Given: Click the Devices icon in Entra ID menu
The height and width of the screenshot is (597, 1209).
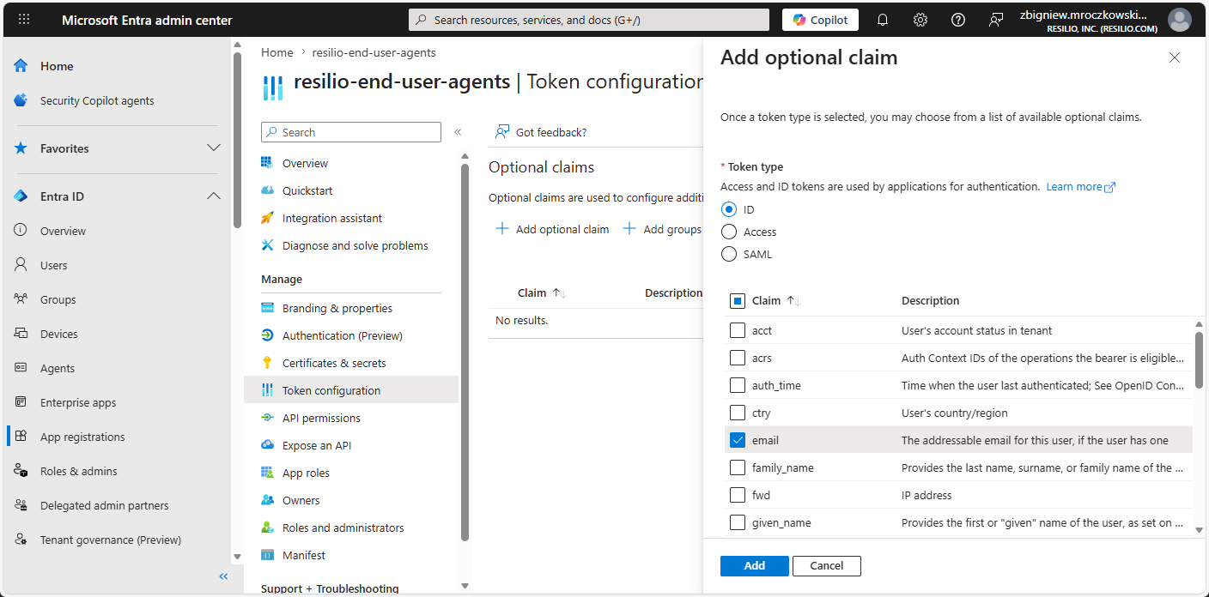Looking at the screenshot, I should pos(21,334).
